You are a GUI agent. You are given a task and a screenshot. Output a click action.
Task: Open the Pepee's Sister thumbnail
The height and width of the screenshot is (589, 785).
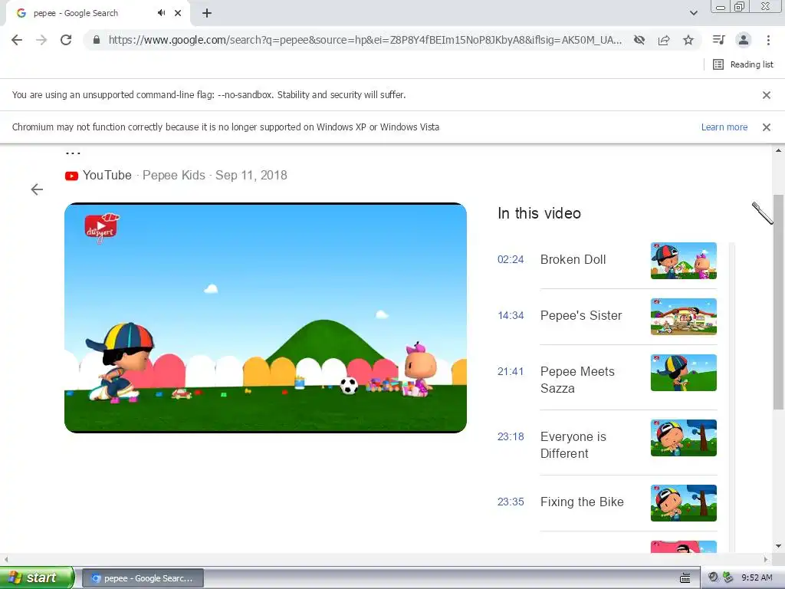683,317
